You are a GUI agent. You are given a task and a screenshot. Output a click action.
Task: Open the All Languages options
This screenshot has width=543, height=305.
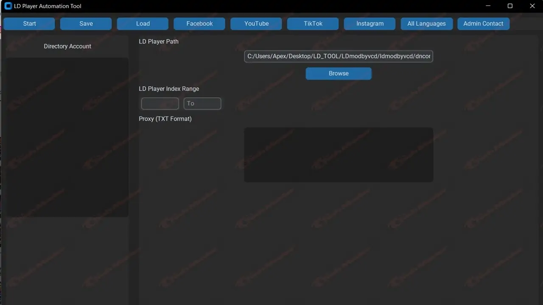[x=426, y=24]
